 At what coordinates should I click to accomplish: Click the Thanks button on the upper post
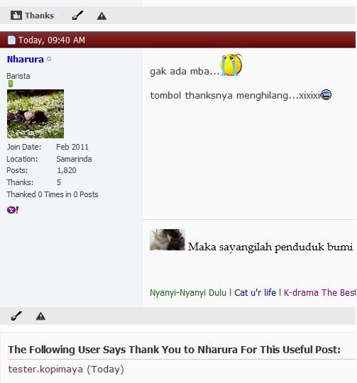pyautogui.click(x=32, y=16)
